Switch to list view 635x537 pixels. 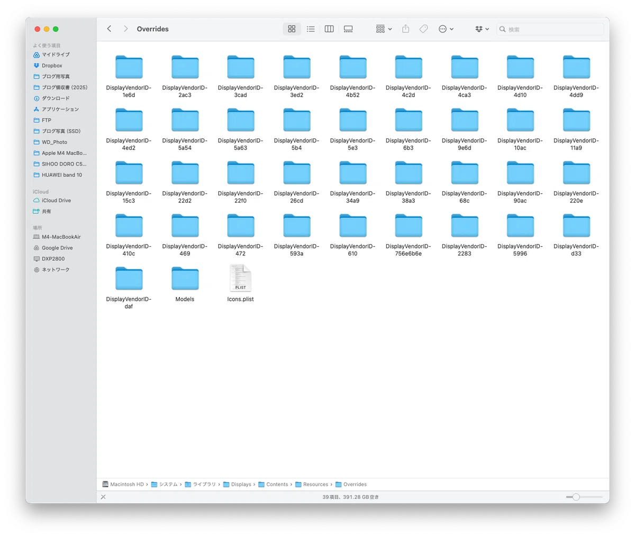pos(311,29)
